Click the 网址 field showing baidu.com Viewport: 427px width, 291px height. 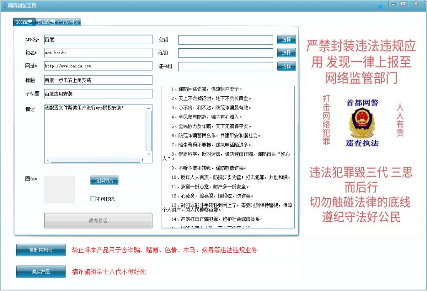[98, 66]
